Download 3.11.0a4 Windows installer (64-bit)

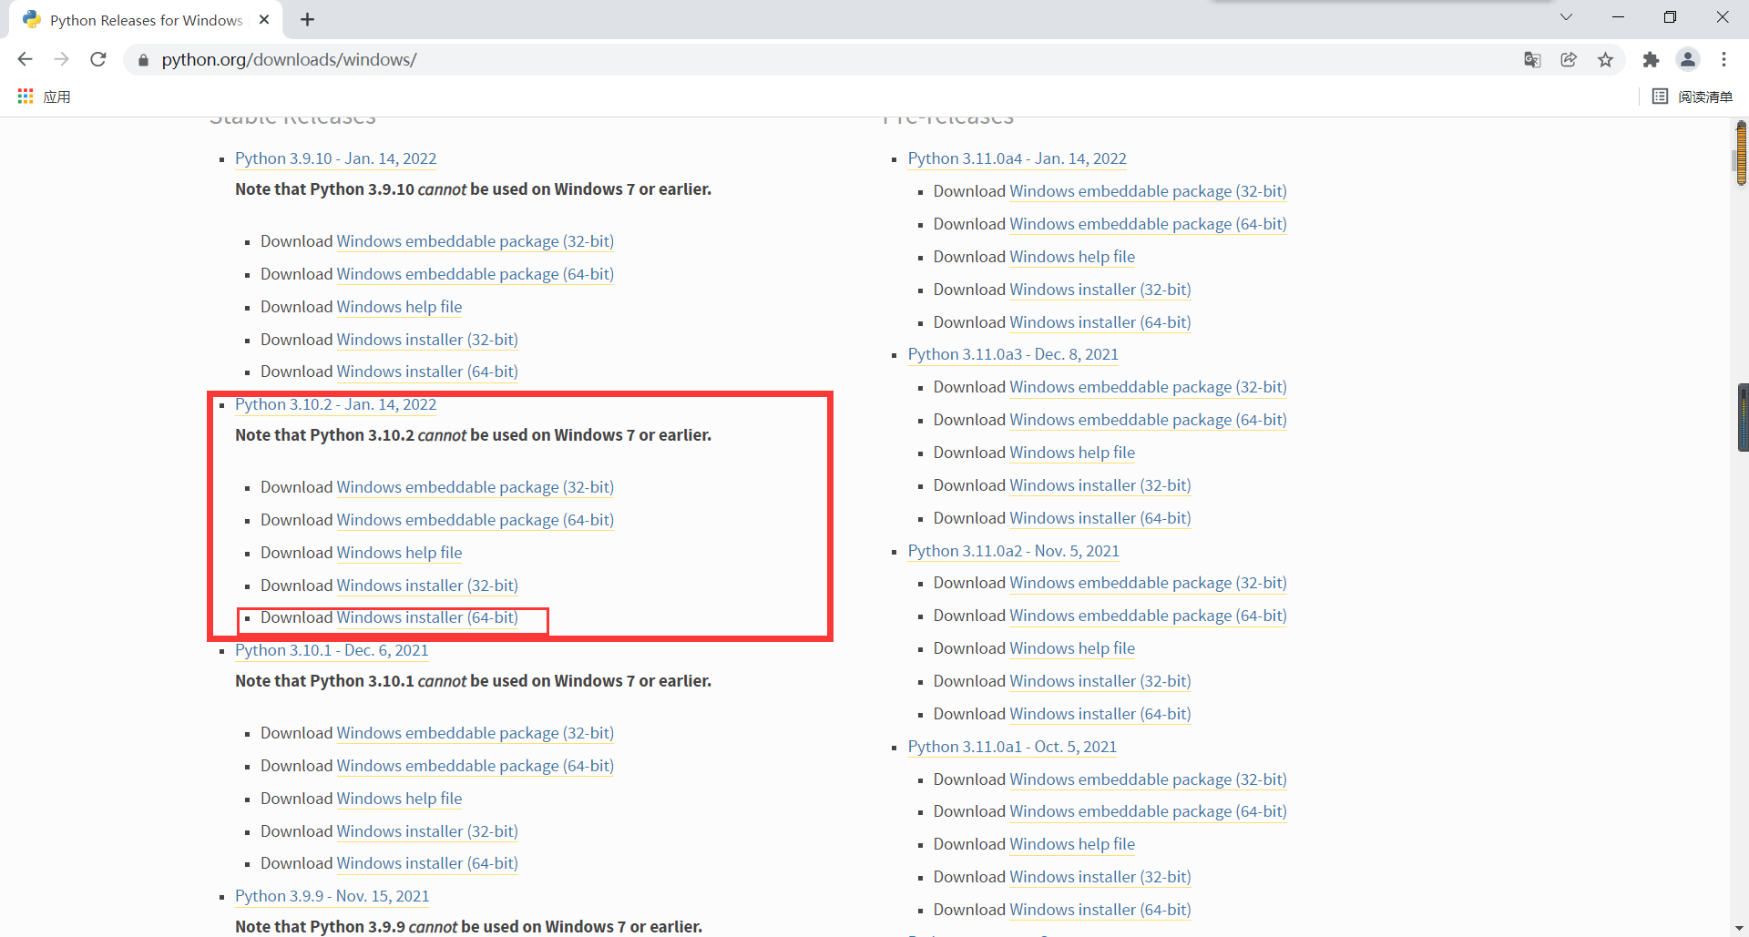click(x=1100, y=322)
